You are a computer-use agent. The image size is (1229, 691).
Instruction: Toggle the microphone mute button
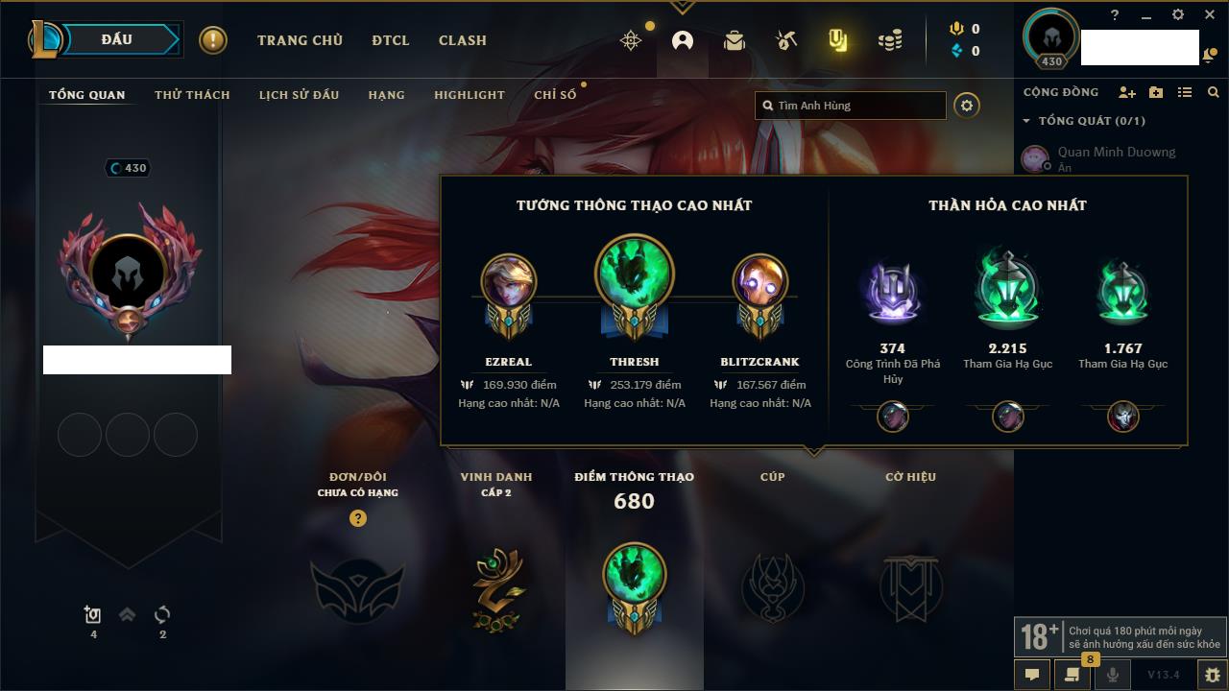pyautogui.click(x=1113, y=675)
